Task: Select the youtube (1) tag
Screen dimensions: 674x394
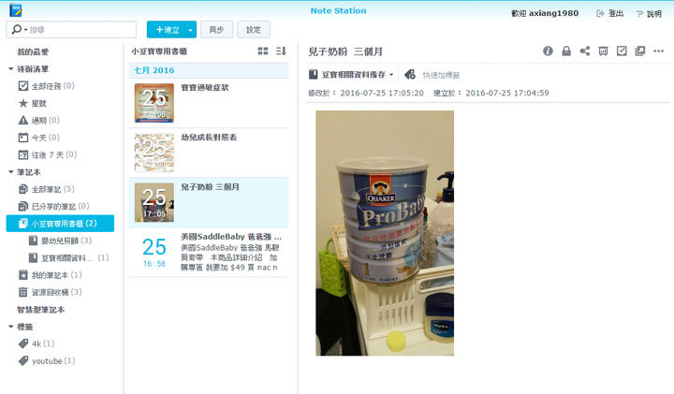Action: 47,361
